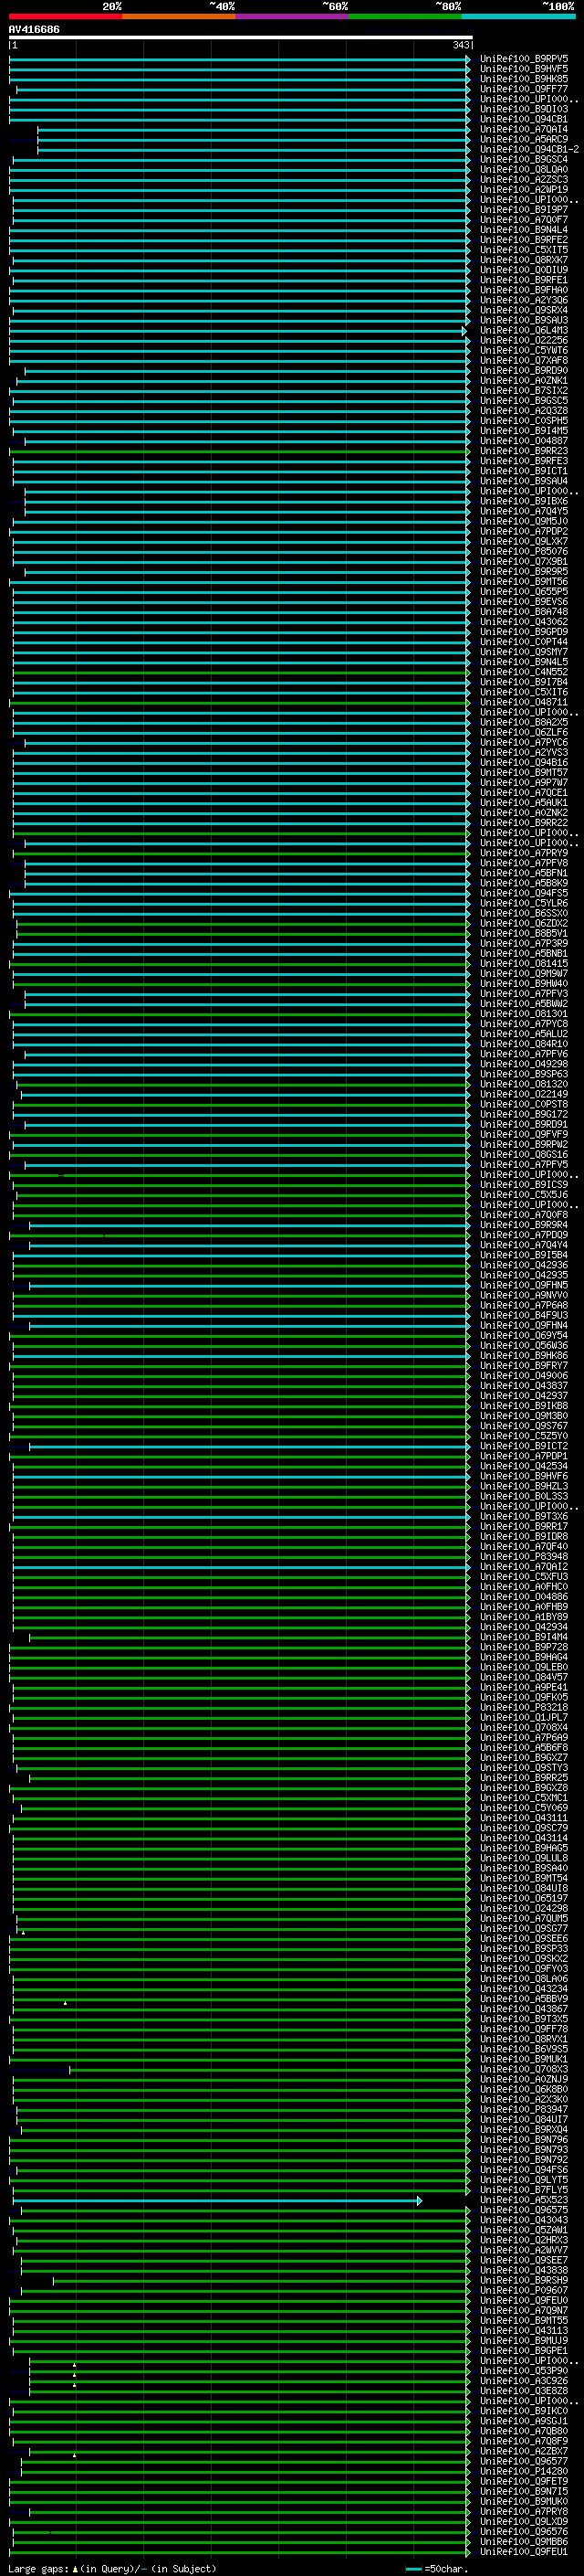Click hit label UniRef100_C5XIT5
The height and width of the screenshot is (2576, 584).
point(524,250)
